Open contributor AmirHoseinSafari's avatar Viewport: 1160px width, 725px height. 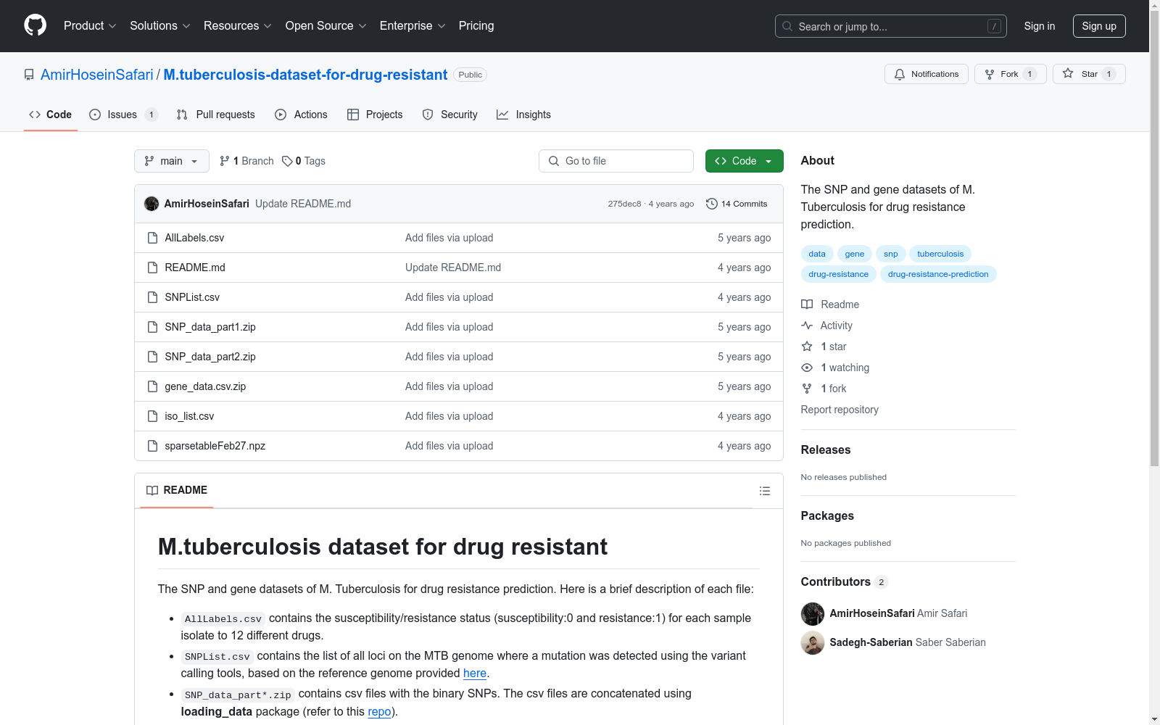(813, 613)
